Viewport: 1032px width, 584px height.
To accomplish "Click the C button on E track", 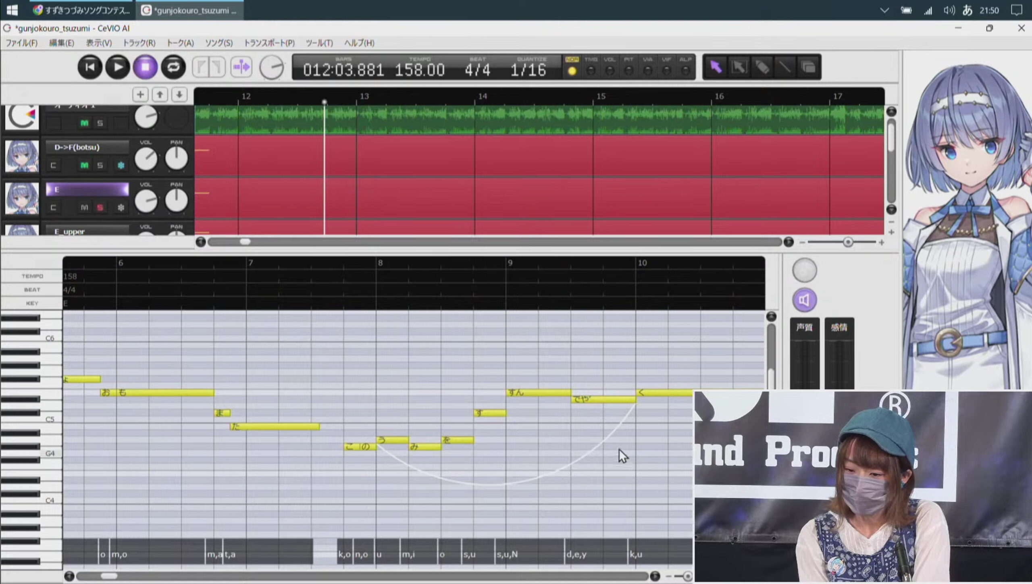I will click(53, 208).
